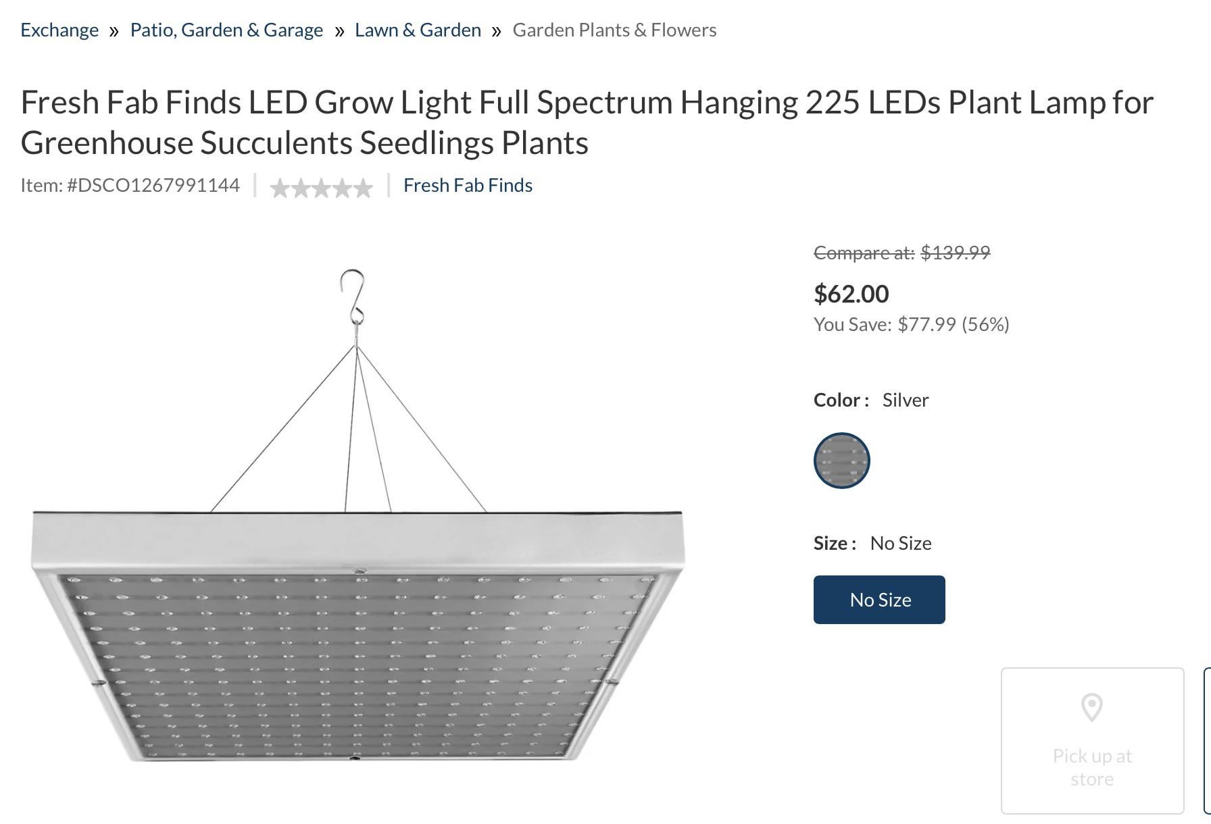Click the Size: No Size label
This screenshot has width=1211, height=824.
click(872, 544)
